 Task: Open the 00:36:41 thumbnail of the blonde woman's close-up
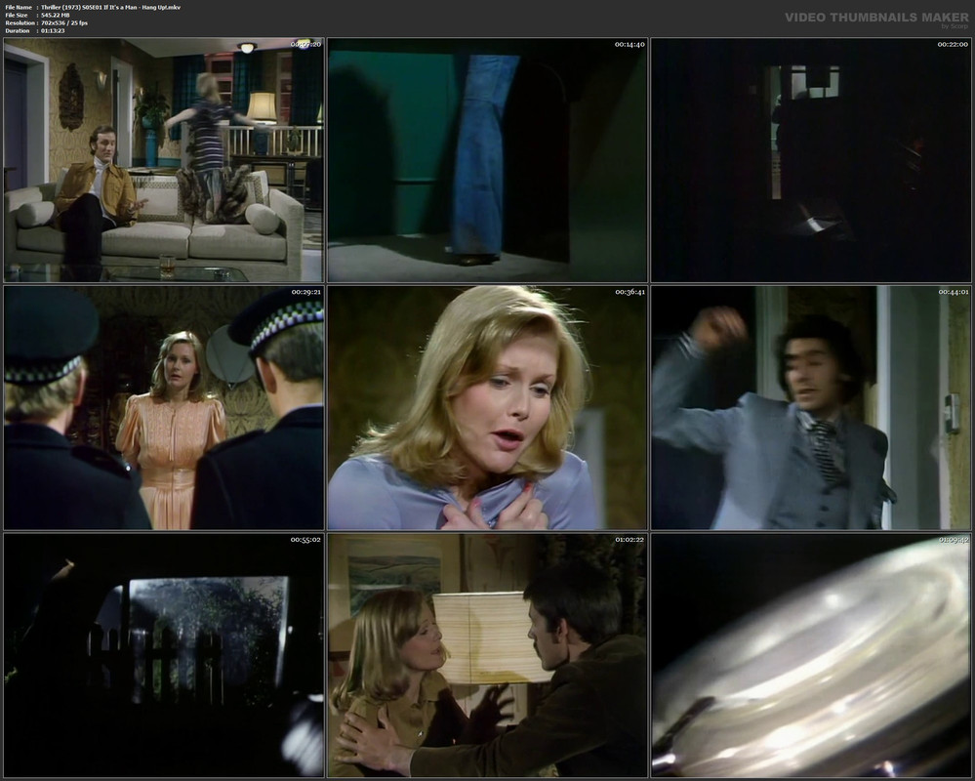pyautogui.click(x=488, y=407)
